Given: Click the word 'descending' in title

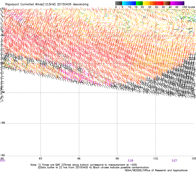Looking at the screenshot, I should coord(81,4).
